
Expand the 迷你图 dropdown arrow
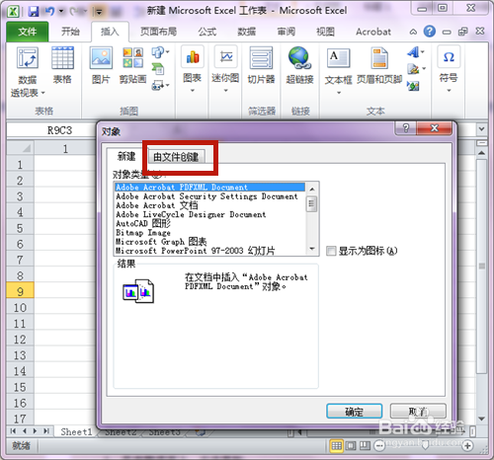tap(226, 90)
